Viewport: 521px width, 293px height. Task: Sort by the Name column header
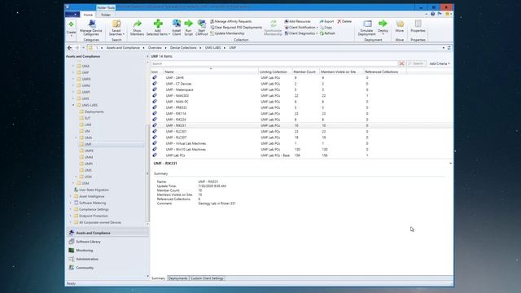pos(211,72)
